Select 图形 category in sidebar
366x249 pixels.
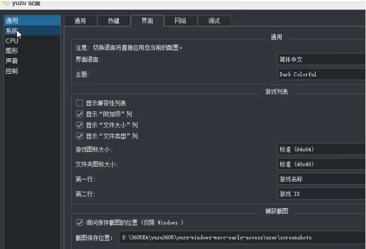12,51
